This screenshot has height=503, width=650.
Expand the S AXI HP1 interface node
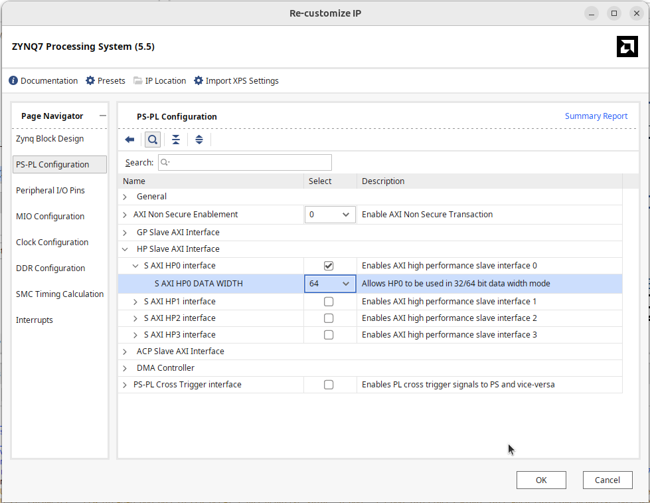pos(135,302)
